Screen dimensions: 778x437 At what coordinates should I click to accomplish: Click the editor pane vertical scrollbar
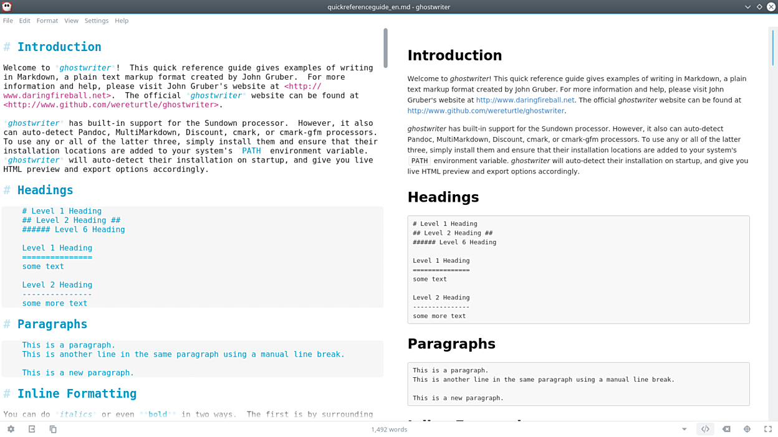[x=385, y=48]
